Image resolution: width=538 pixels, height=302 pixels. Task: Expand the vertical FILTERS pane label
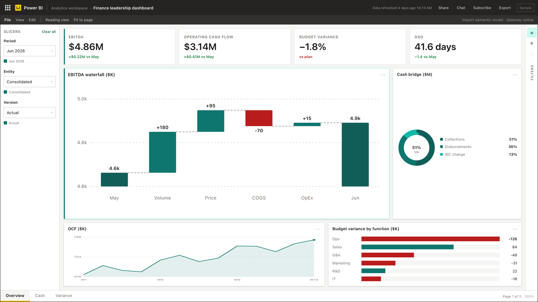tap(532, 72)
